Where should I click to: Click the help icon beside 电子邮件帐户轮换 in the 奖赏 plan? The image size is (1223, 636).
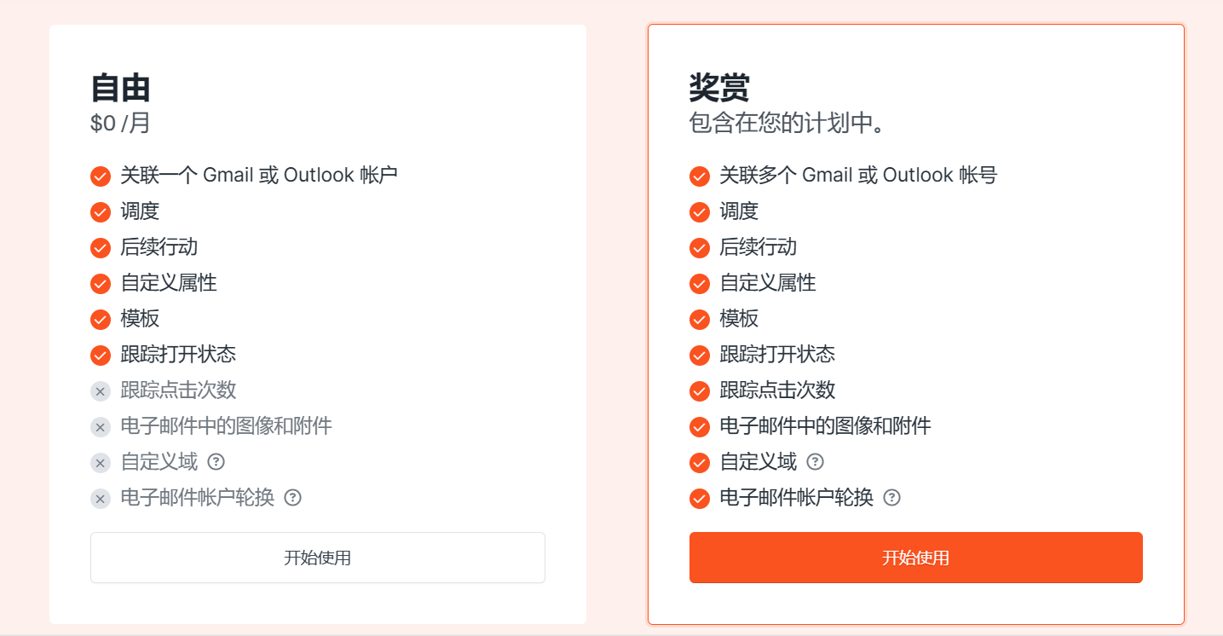[892, 498]
